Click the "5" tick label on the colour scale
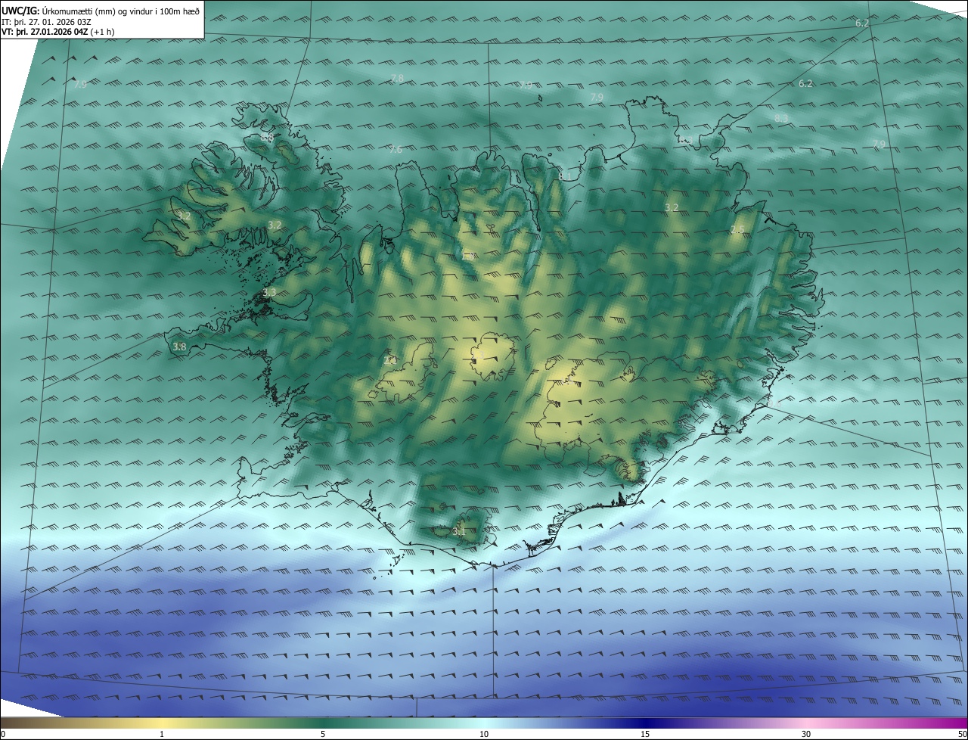 click(323, 734)
